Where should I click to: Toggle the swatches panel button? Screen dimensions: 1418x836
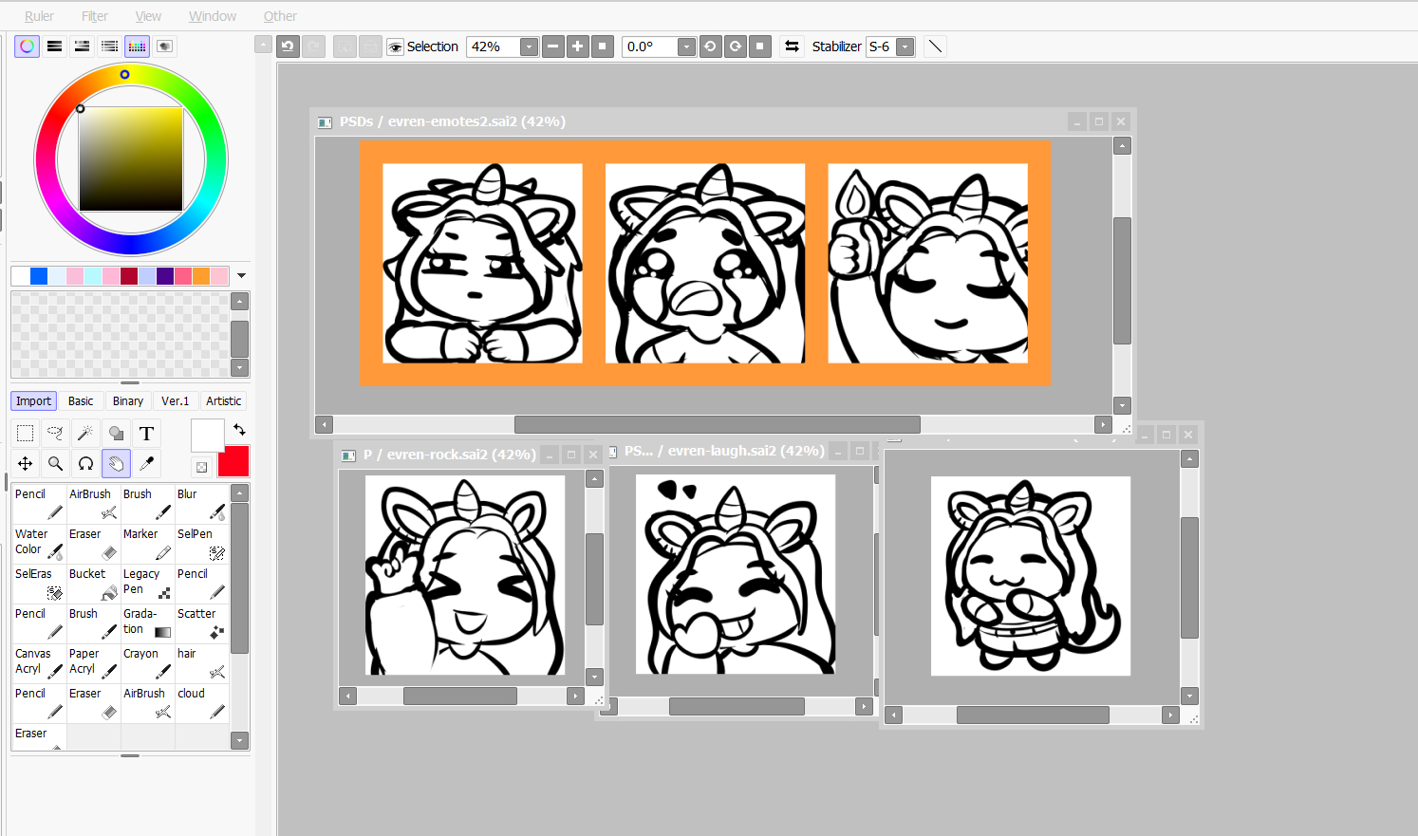(138, 46)
